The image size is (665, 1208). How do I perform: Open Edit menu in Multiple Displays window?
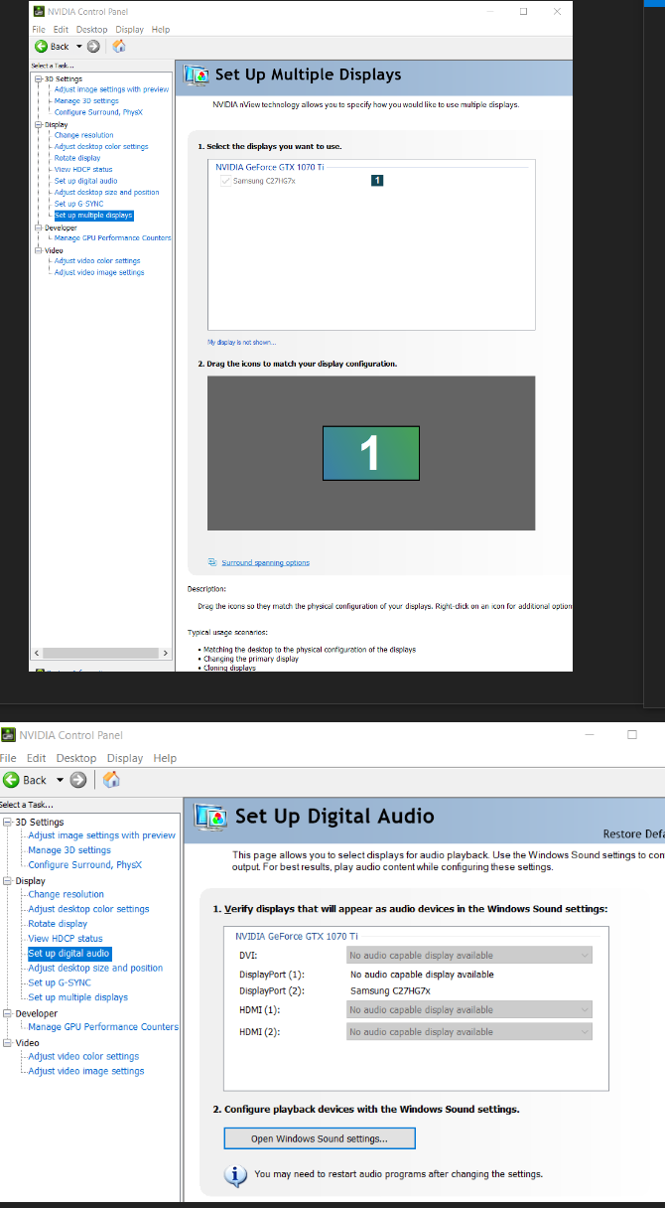[x=61, y=30]
